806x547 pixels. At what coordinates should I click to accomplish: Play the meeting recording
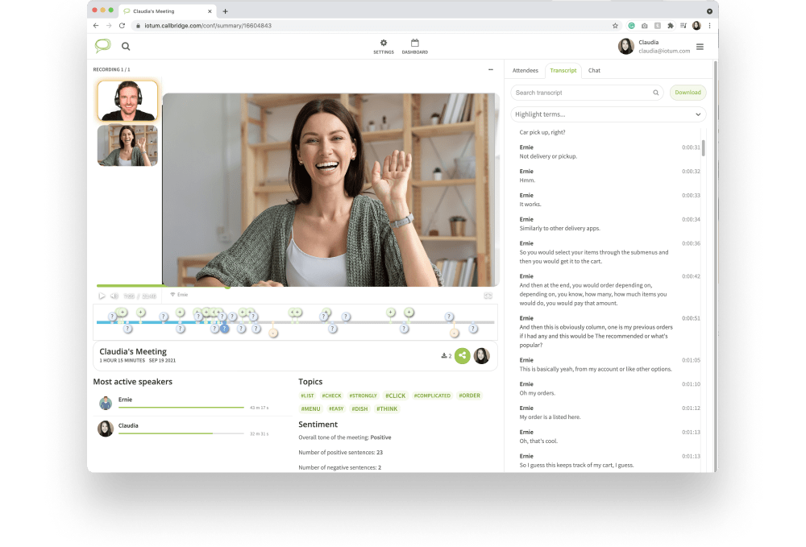pos(102,296)
